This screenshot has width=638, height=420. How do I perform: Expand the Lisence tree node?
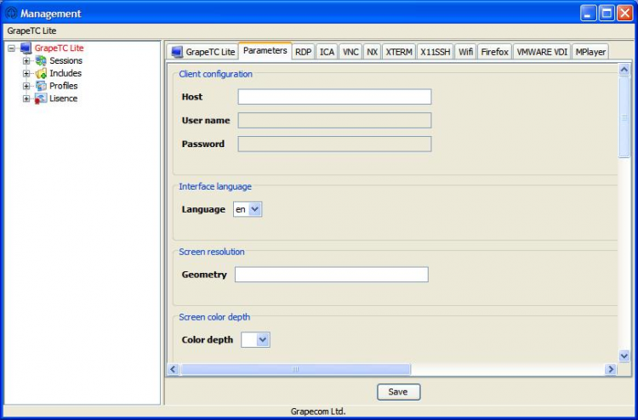[x=26, y=99]
